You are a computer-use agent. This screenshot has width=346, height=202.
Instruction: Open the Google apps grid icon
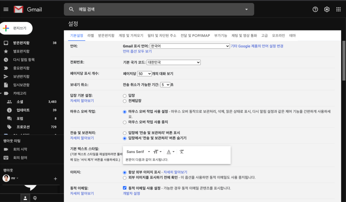coord(339,9)
